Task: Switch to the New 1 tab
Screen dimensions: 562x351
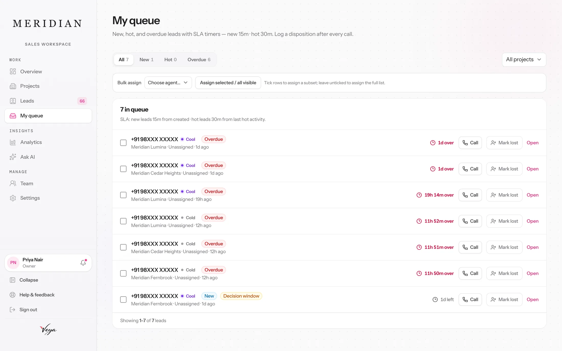Action: click(146, 59)
